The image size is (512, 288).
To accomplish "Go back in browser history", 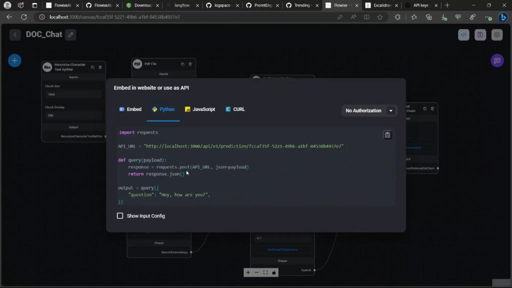I will click(9, 17).
